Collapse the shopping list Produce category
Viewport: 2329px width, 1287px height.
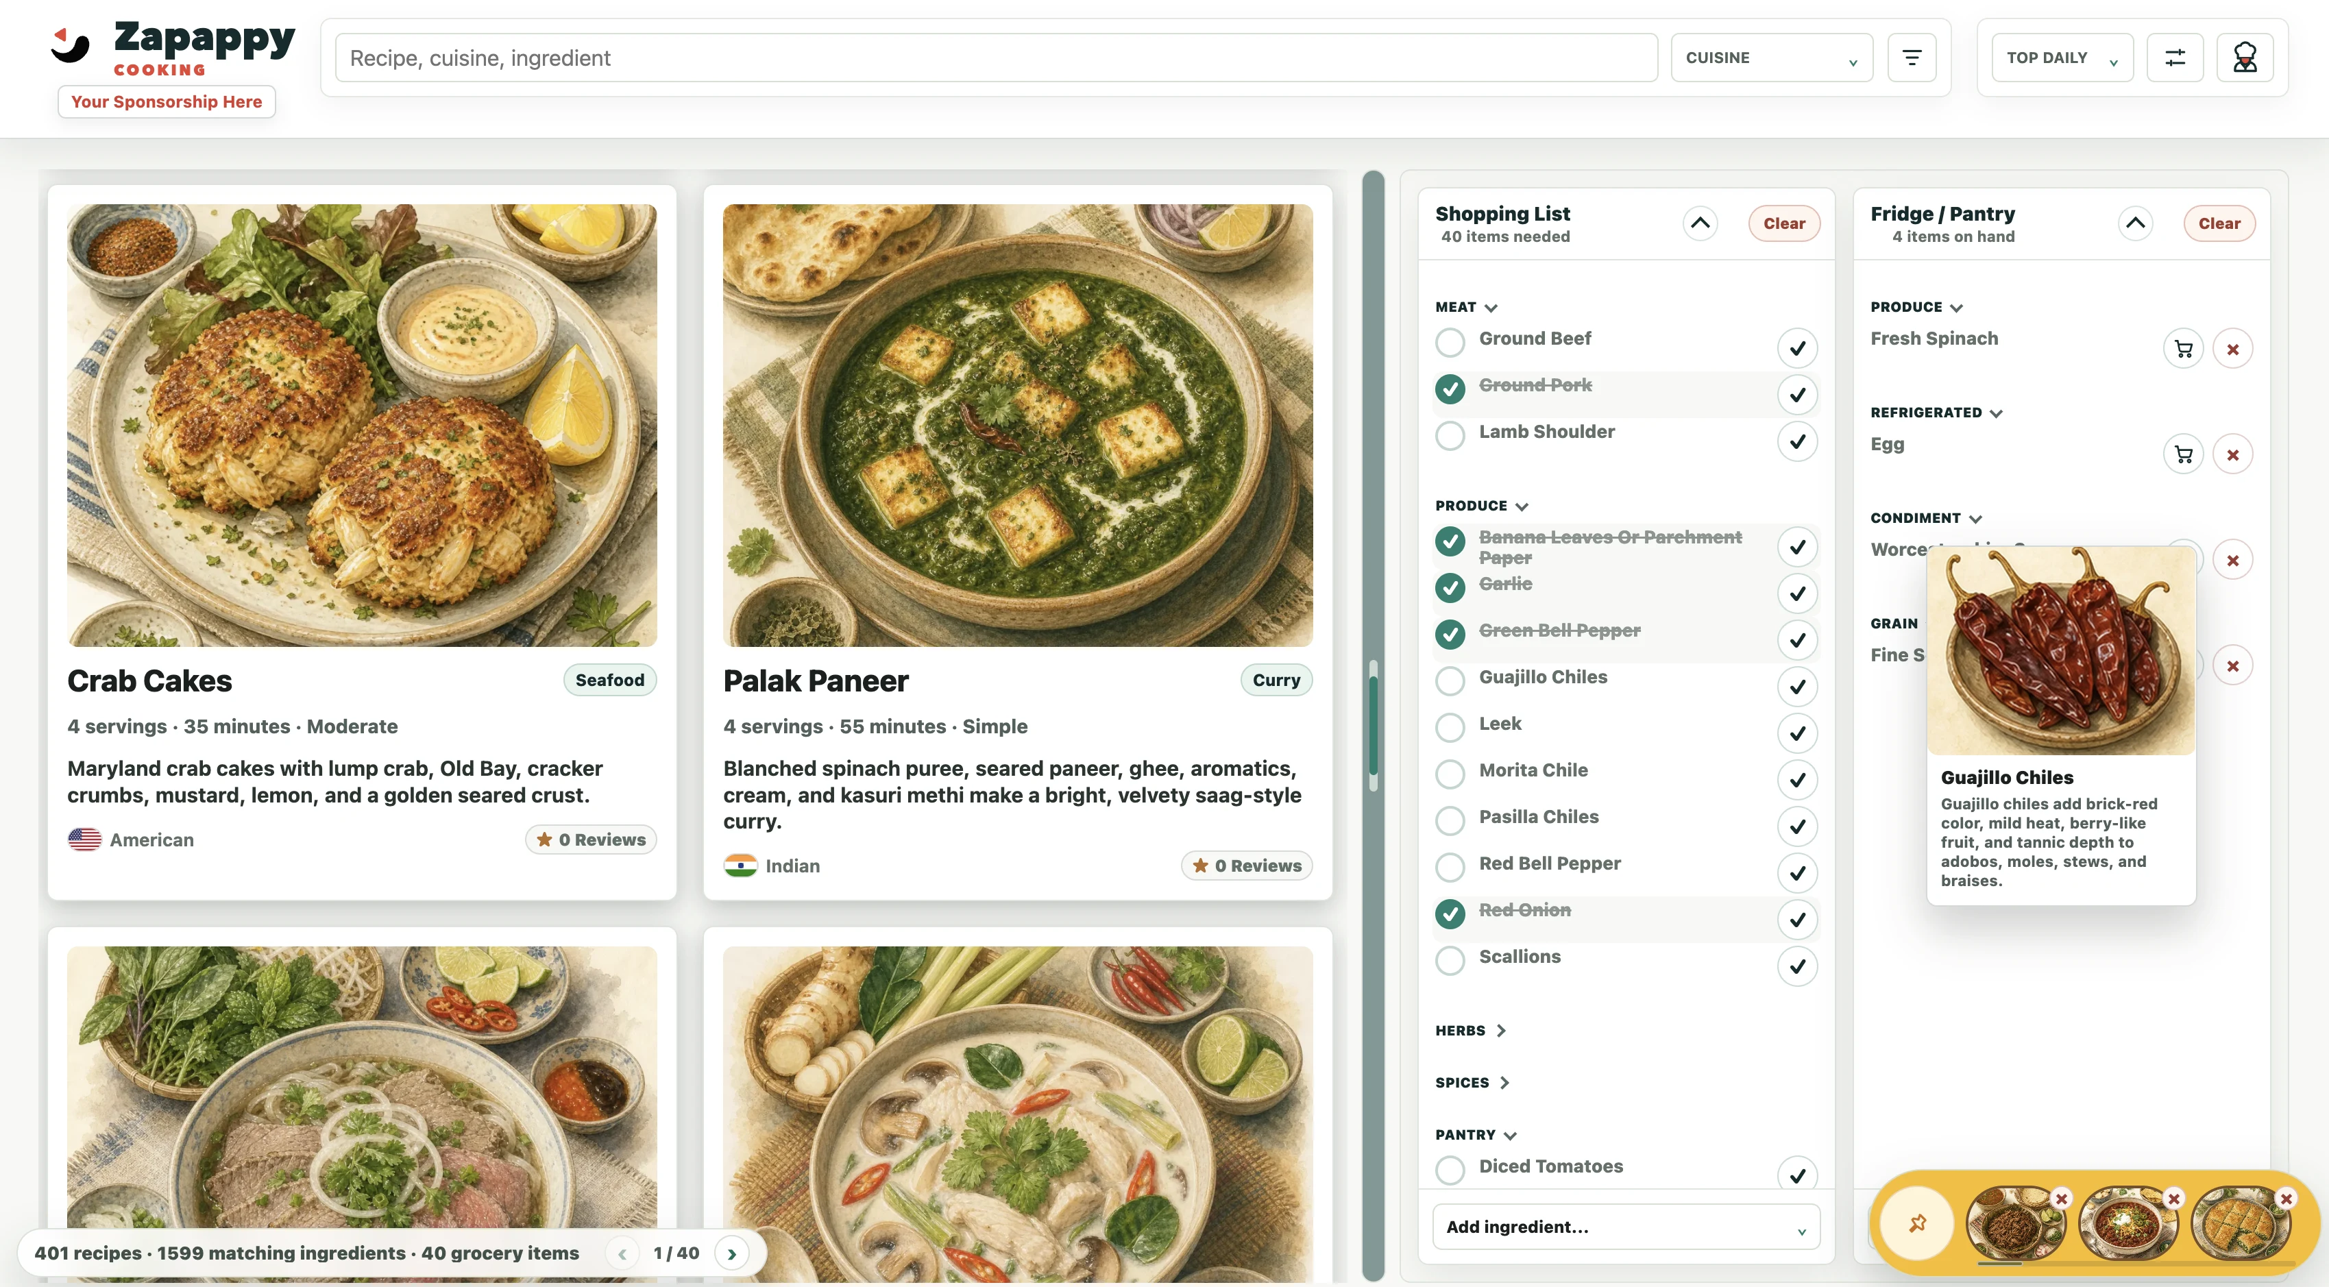[1482, 506]
